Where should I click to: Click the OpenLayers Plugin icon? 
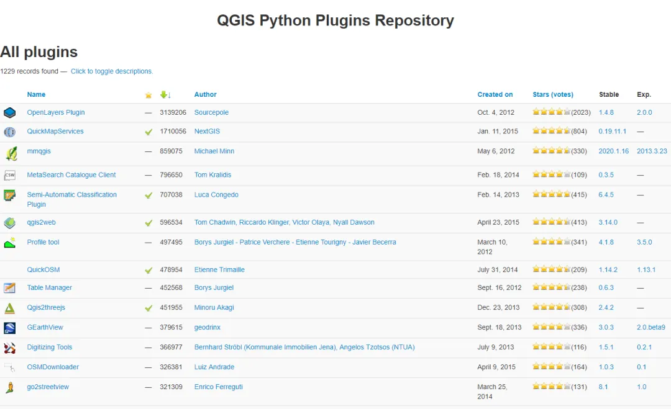pos(9,113)
